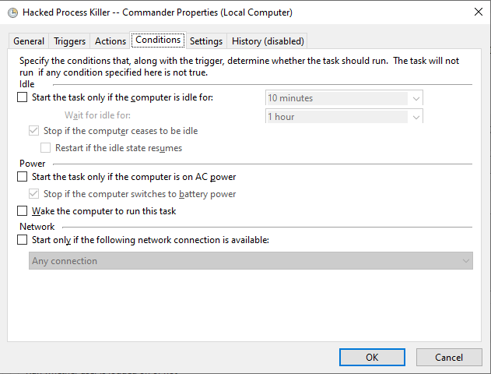Toggle Stop if computer ceases to be idle

click(33, 131)
